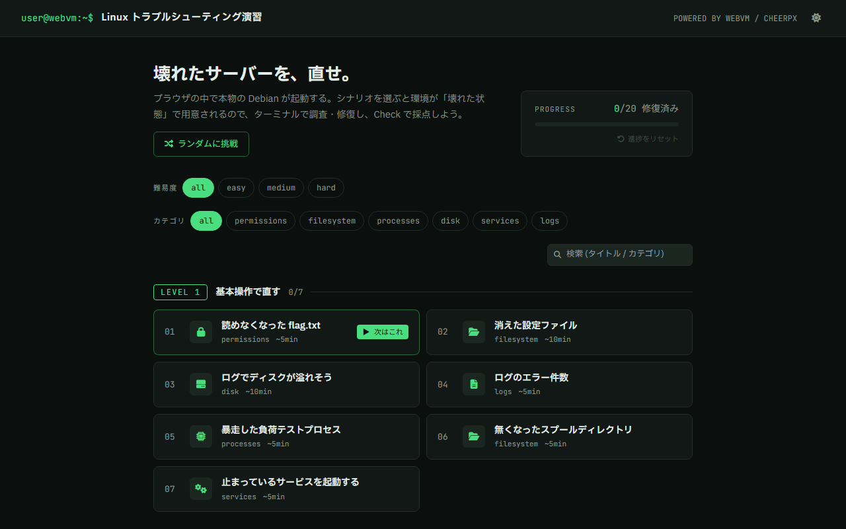
Task: Click the shuffle icon in ランダムに挑戦 button
Action: click(x=169, y=143)
